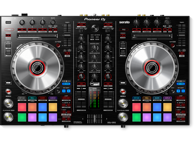The image size is (194, 145).
Task: Assign FX1 to channel 1
Action: pos(50,30)
